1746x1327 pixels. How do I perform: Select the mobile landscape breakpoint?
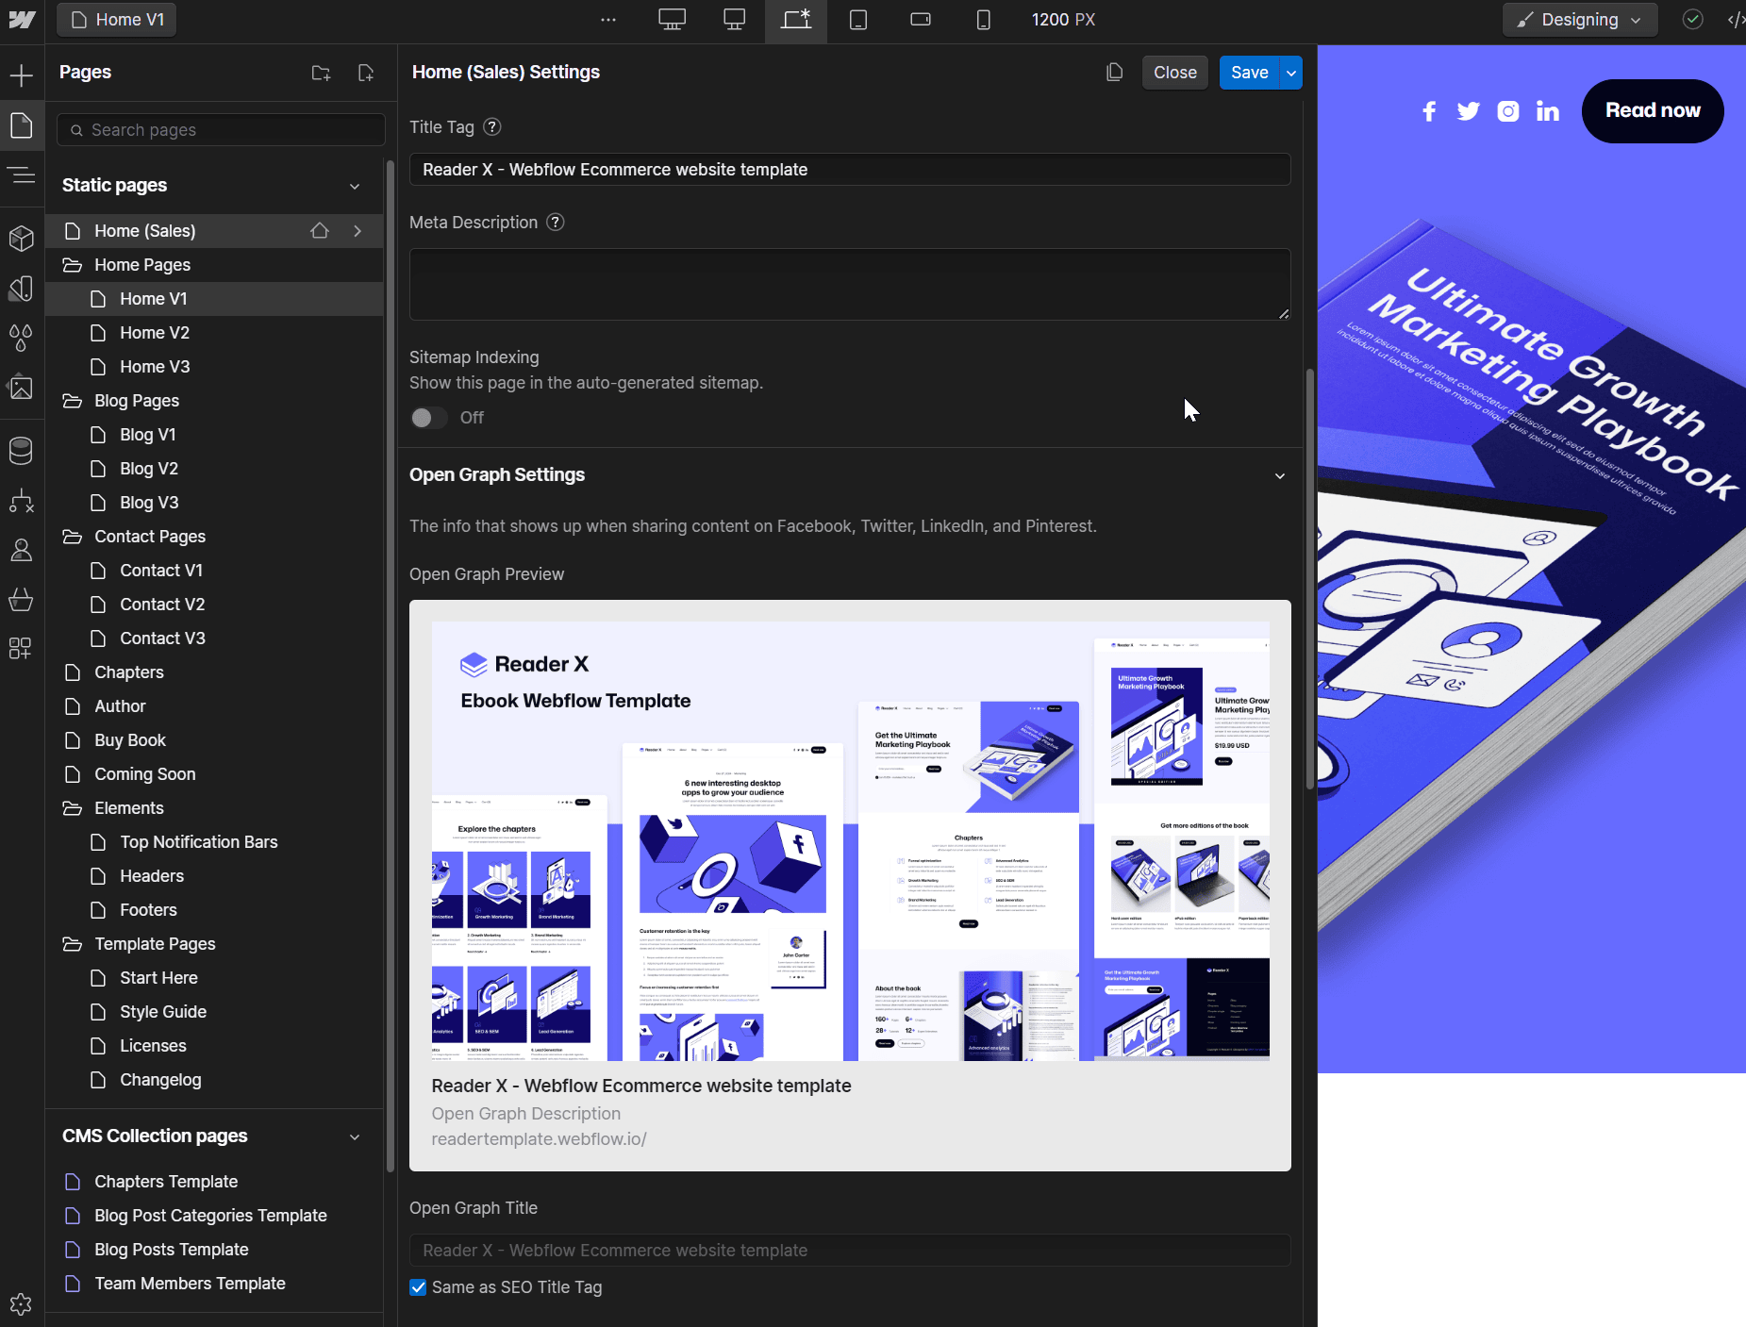coord(921,20)
